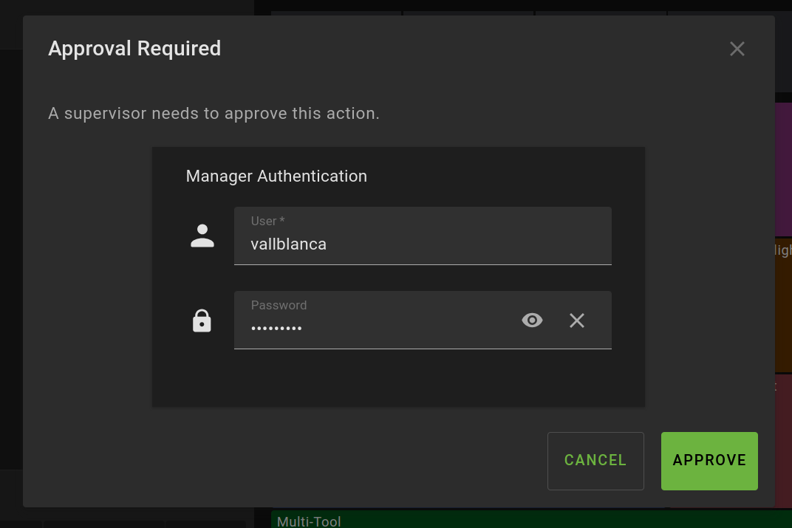Click the person icon beside the User field

click(202, 236)
